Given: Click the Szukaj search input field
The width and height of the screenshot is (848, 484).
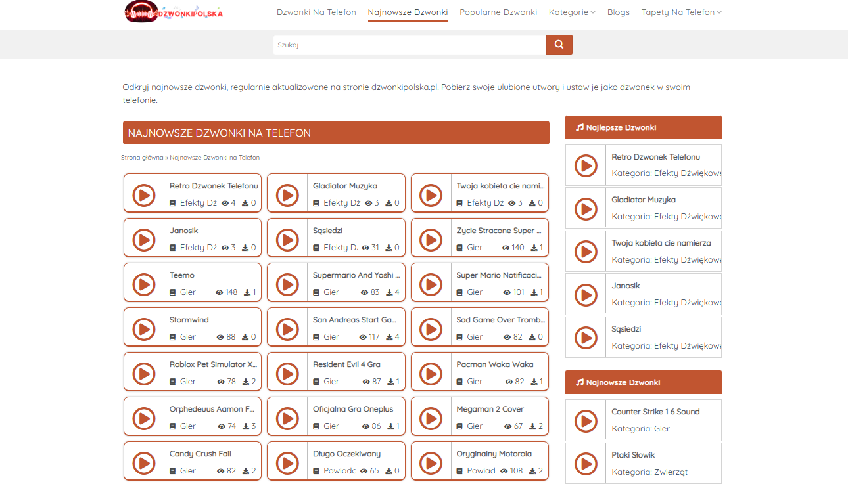Looking at the screenshot, I should tap(409, 45).
